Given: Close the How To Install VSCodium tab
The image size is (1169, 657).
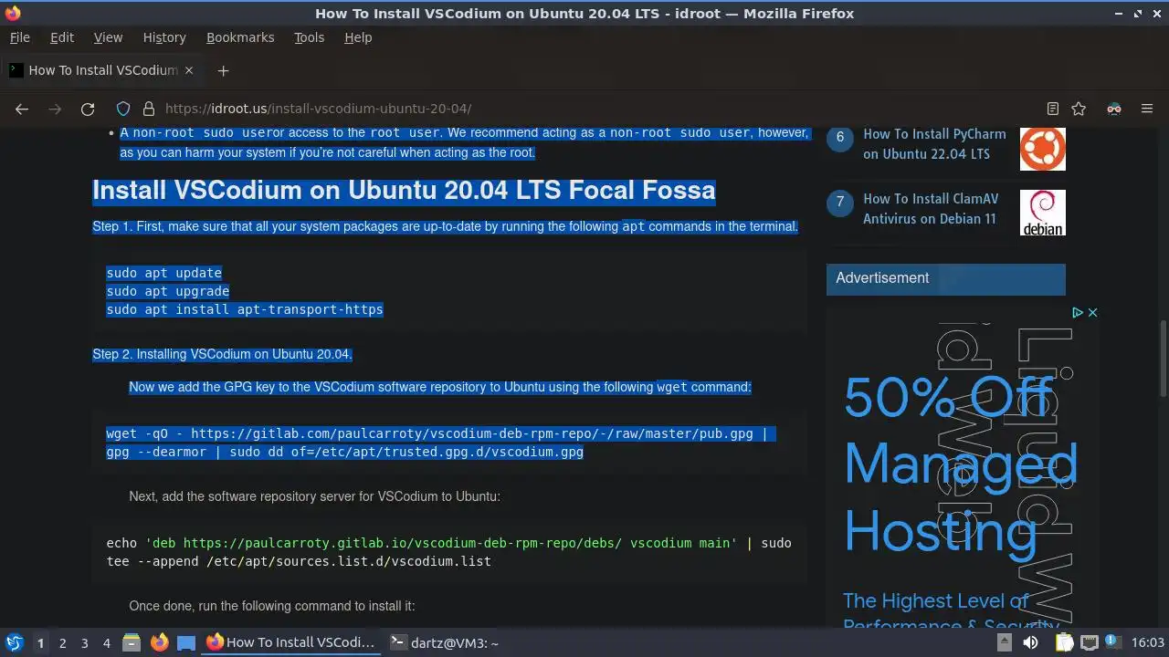Looking at the screenshot, I should 189,70.
